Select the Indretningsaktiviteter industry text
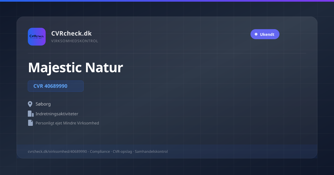The image size is (334, 175). click(x=57, y=114)
